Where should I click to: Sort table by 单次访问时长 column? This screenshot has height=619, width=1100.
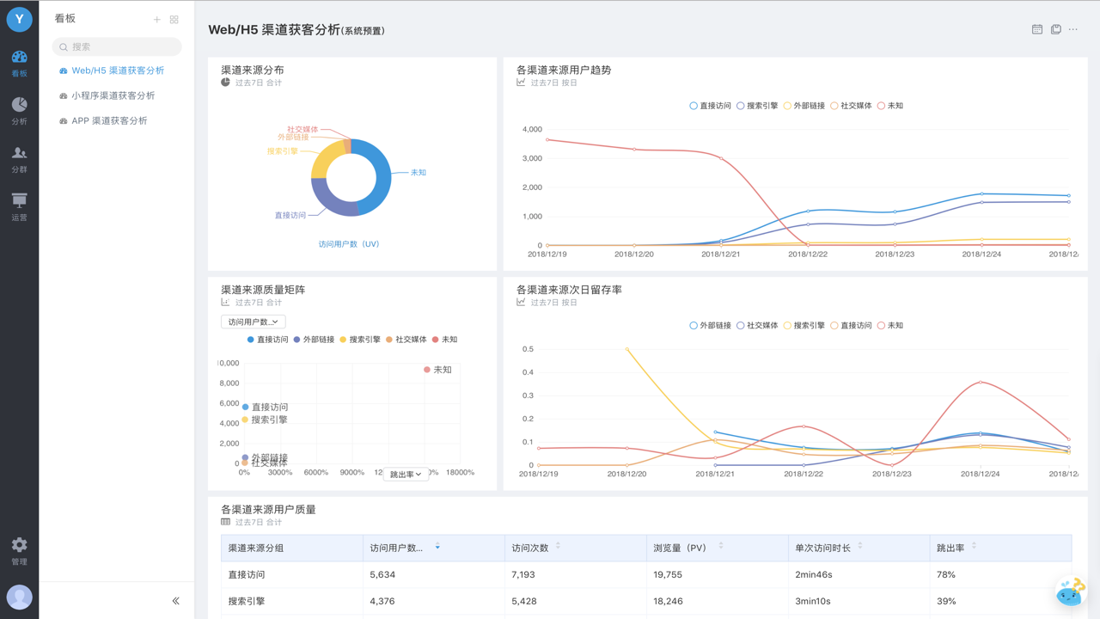tap(859, 547)
